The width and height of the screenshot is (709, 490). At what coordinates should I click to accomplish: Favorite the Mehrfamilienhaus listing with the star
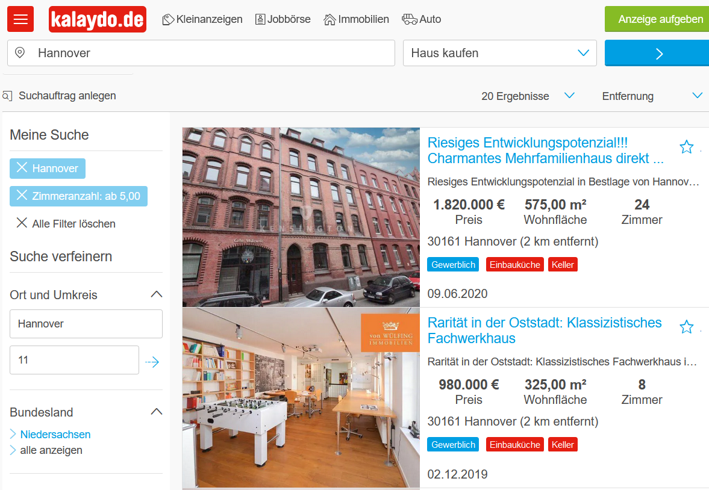[686, 147]
